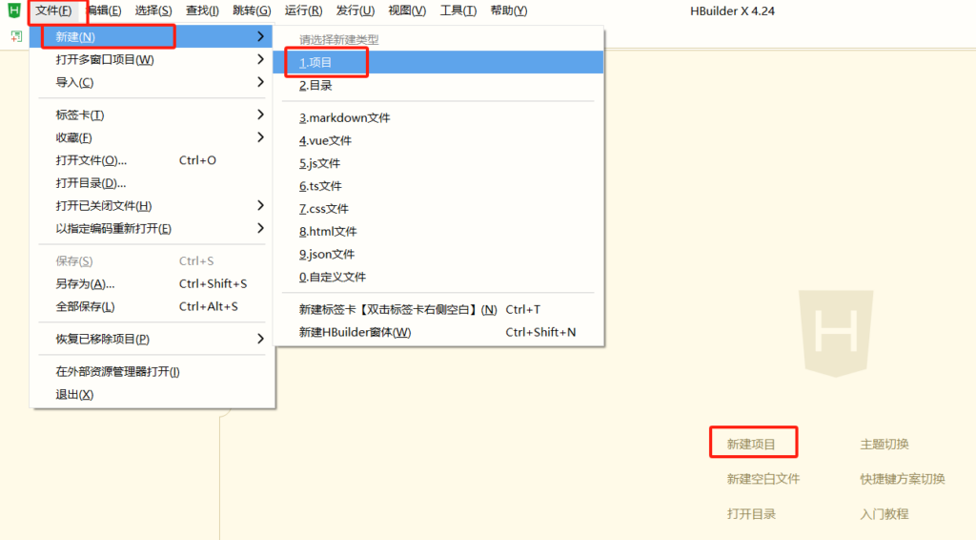Click the 入门教程 link
The height and width of the screenshot is (540, 976).
[884, 514]
